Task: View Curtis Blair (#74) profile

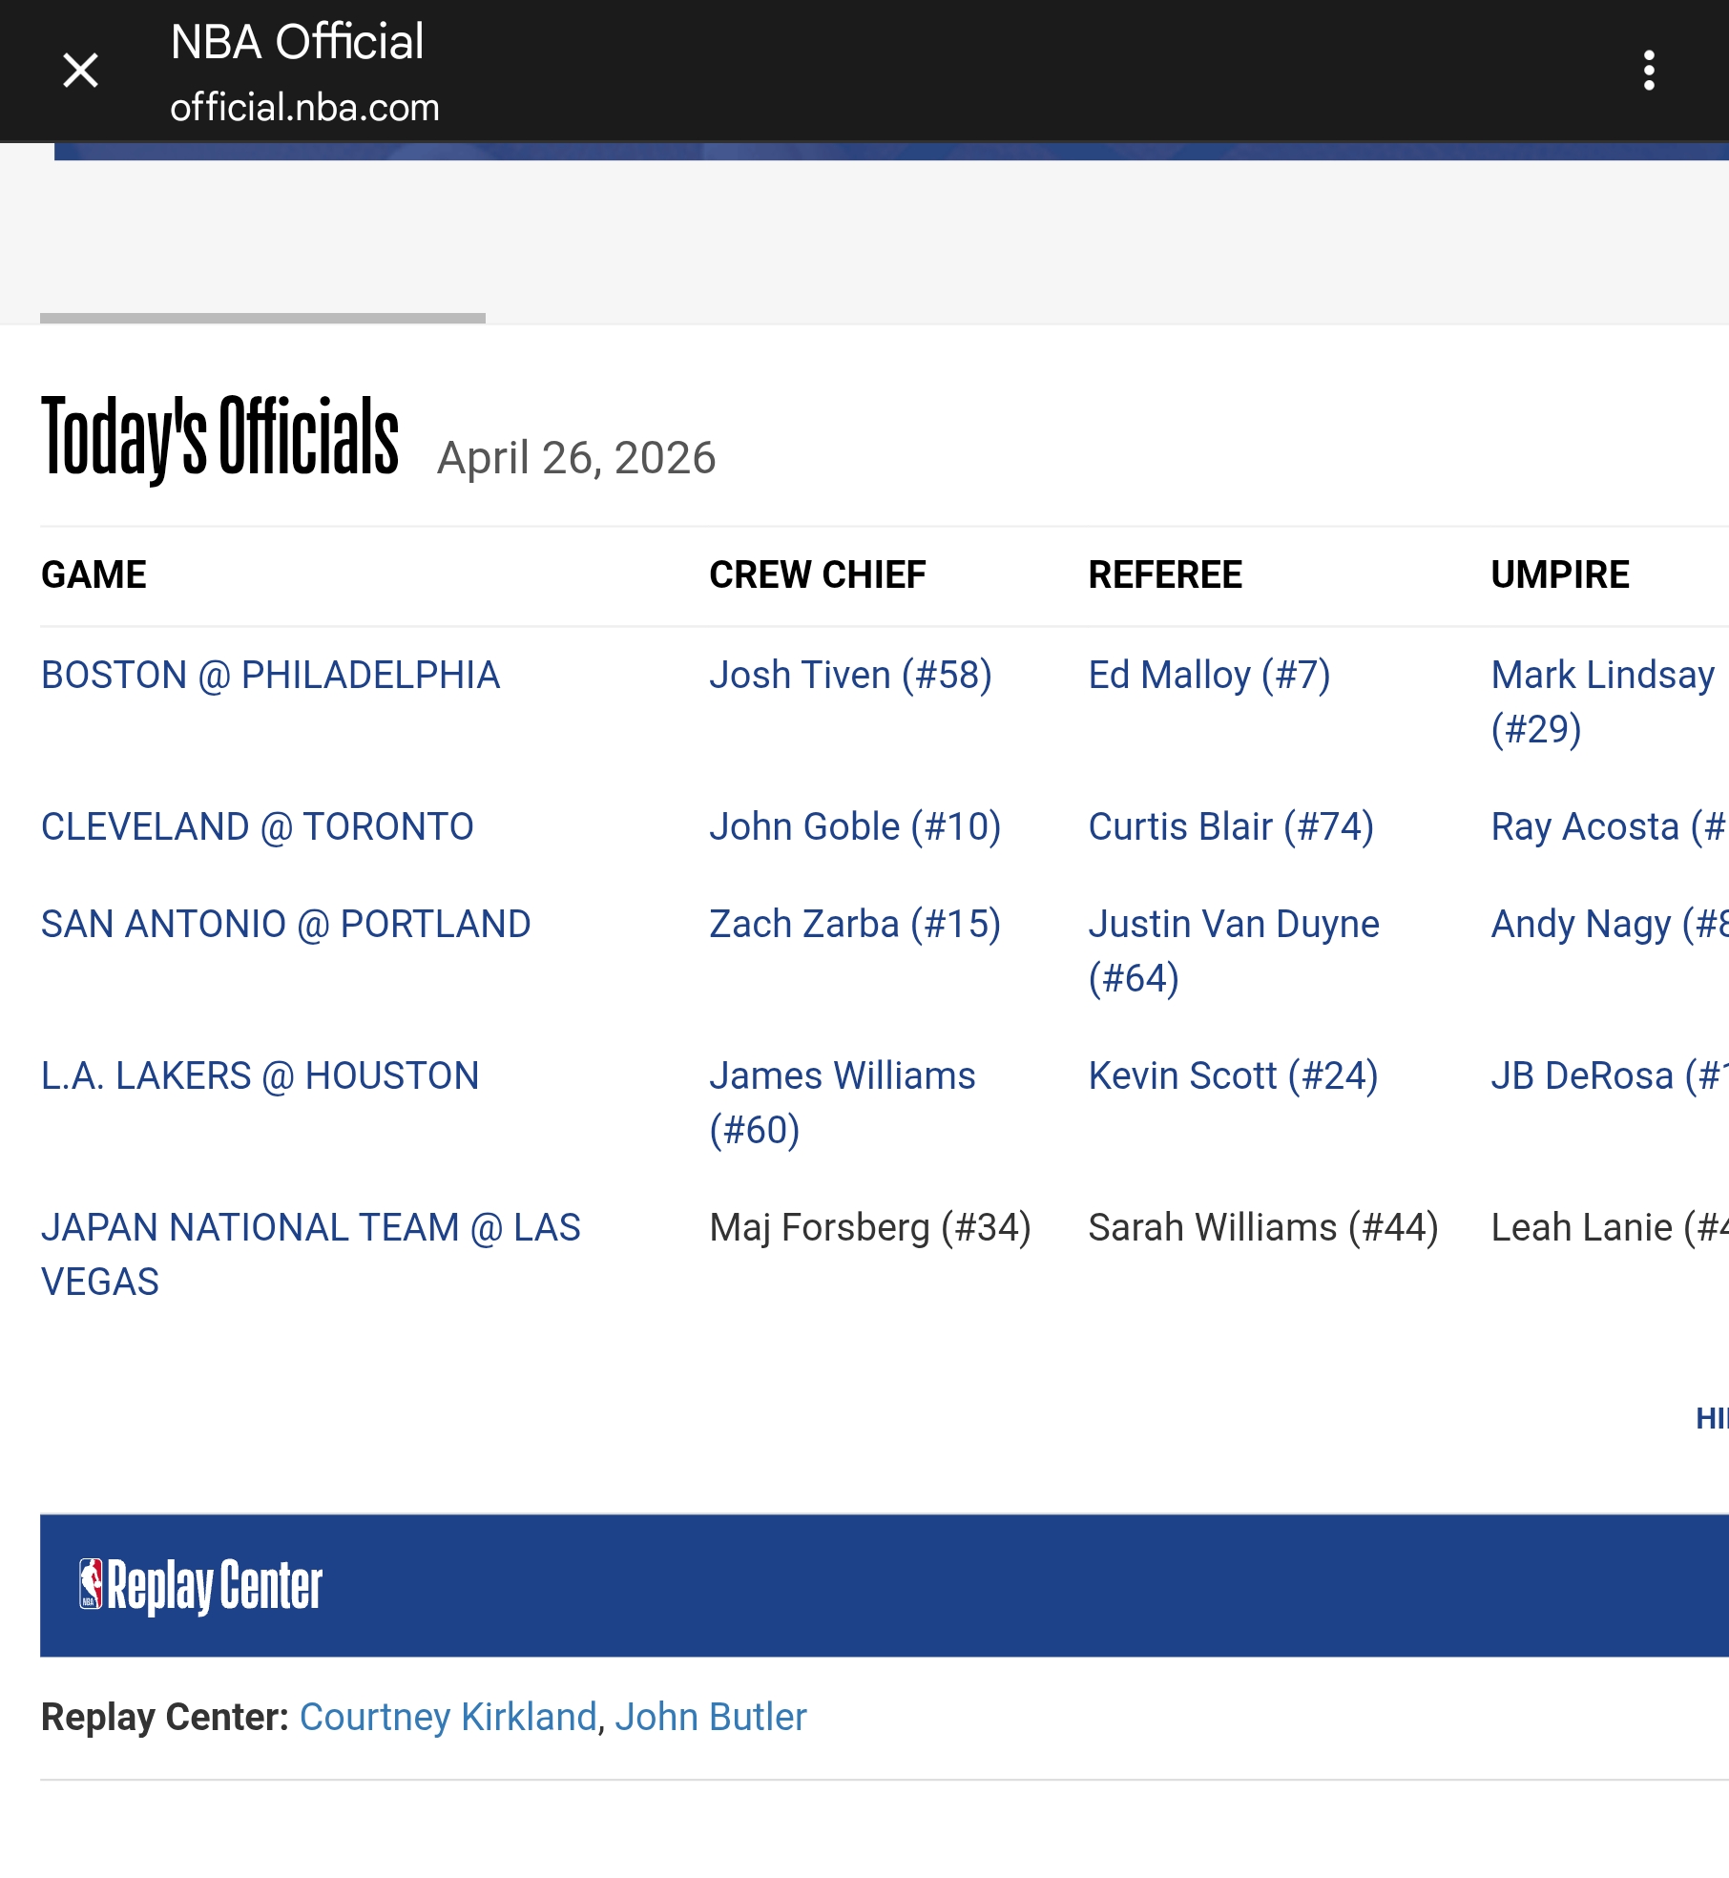Action: [x=1231, y=826]
